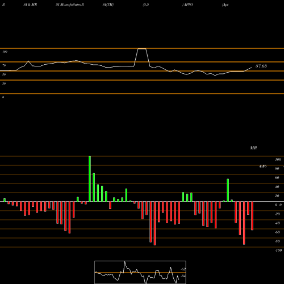Screen dimensions: 284x284
Task: Click the -80 label on MR axis
Action: point(277,241)
